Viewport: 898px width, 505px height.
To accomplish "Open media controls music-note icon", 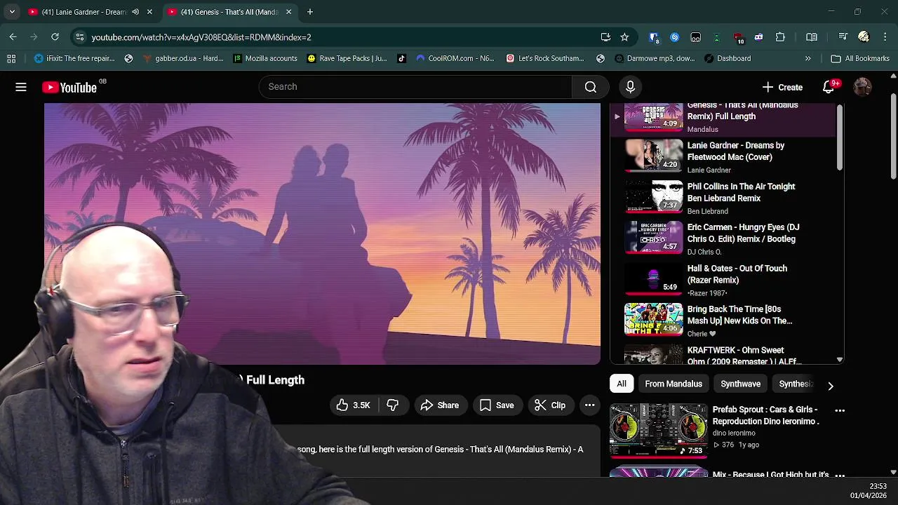I will coord(843,37).
